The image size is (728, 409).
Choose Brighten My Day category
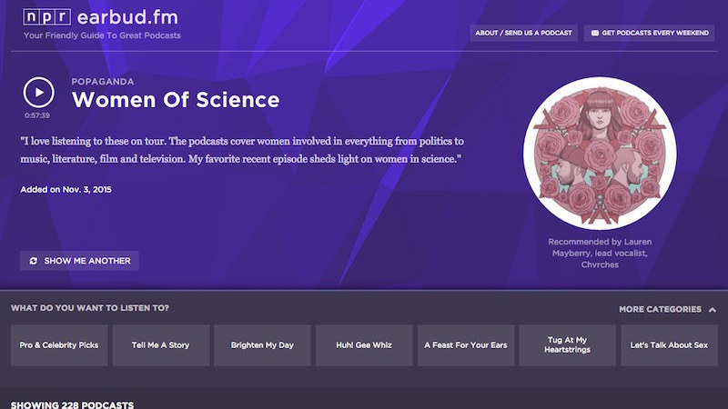[x=262, y=345]
